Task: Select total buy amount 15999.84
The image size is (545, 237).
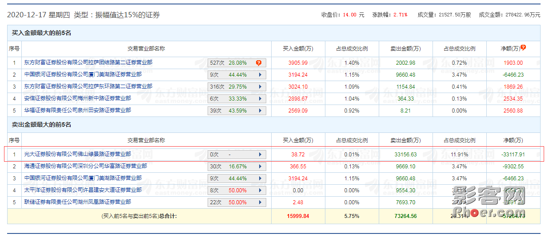Action: [x=298, y=216]
